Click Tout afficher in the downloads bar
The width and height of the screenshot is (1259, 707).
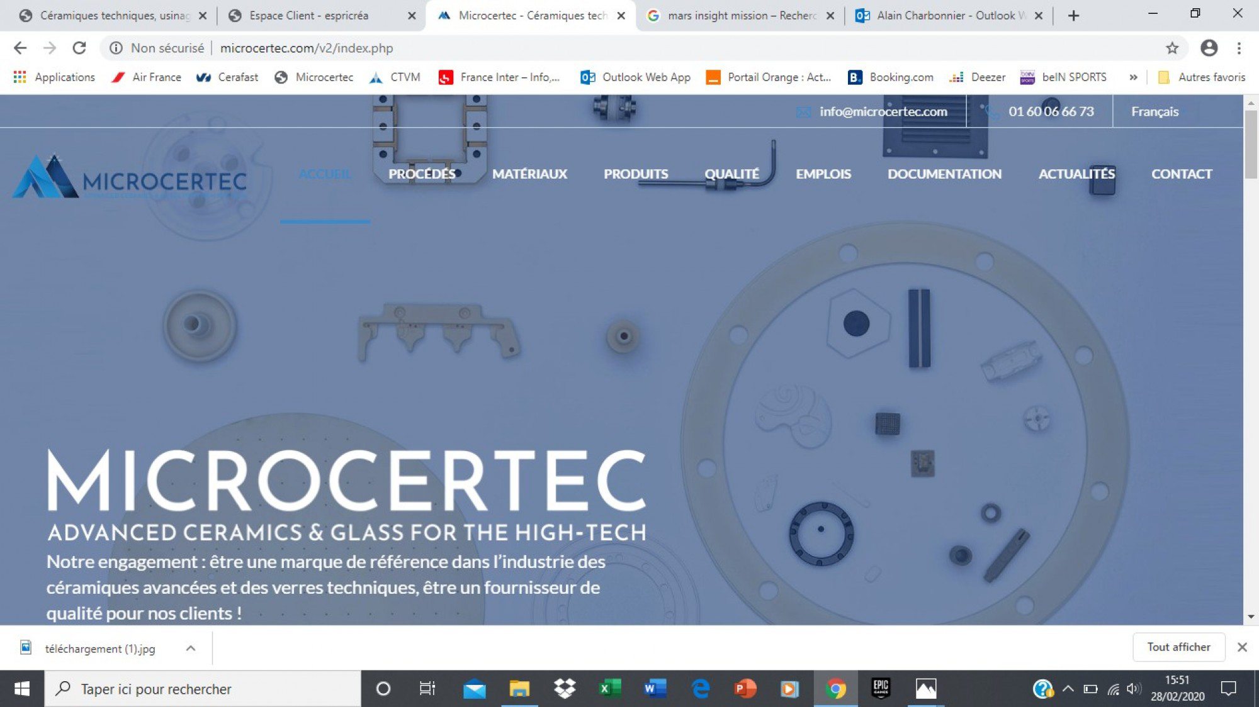(x=1178, y=647)
